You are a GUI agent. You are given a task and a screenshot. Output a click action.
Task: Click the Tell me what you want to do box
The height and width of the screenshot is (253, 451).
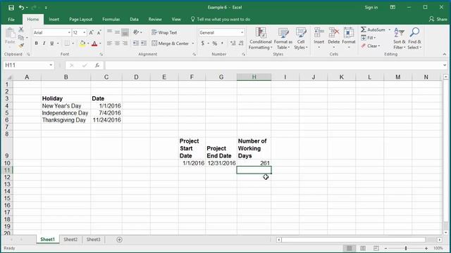[221, 20]
